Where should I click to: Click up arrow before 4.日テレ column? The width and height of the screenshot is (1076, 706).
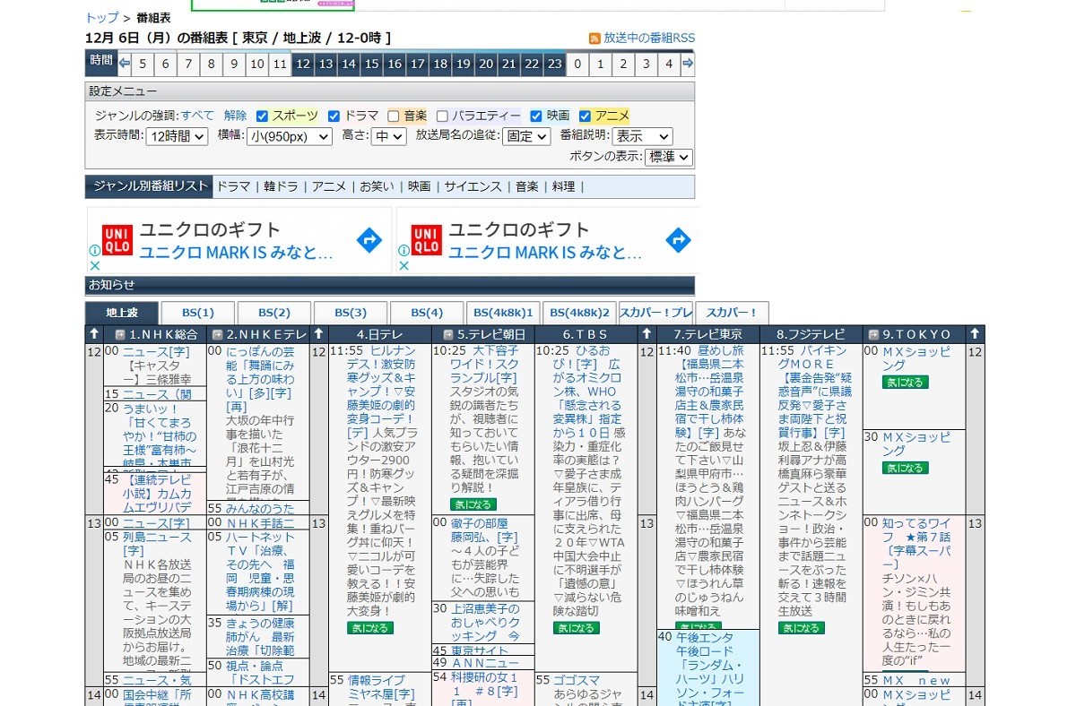pos(318,334)
